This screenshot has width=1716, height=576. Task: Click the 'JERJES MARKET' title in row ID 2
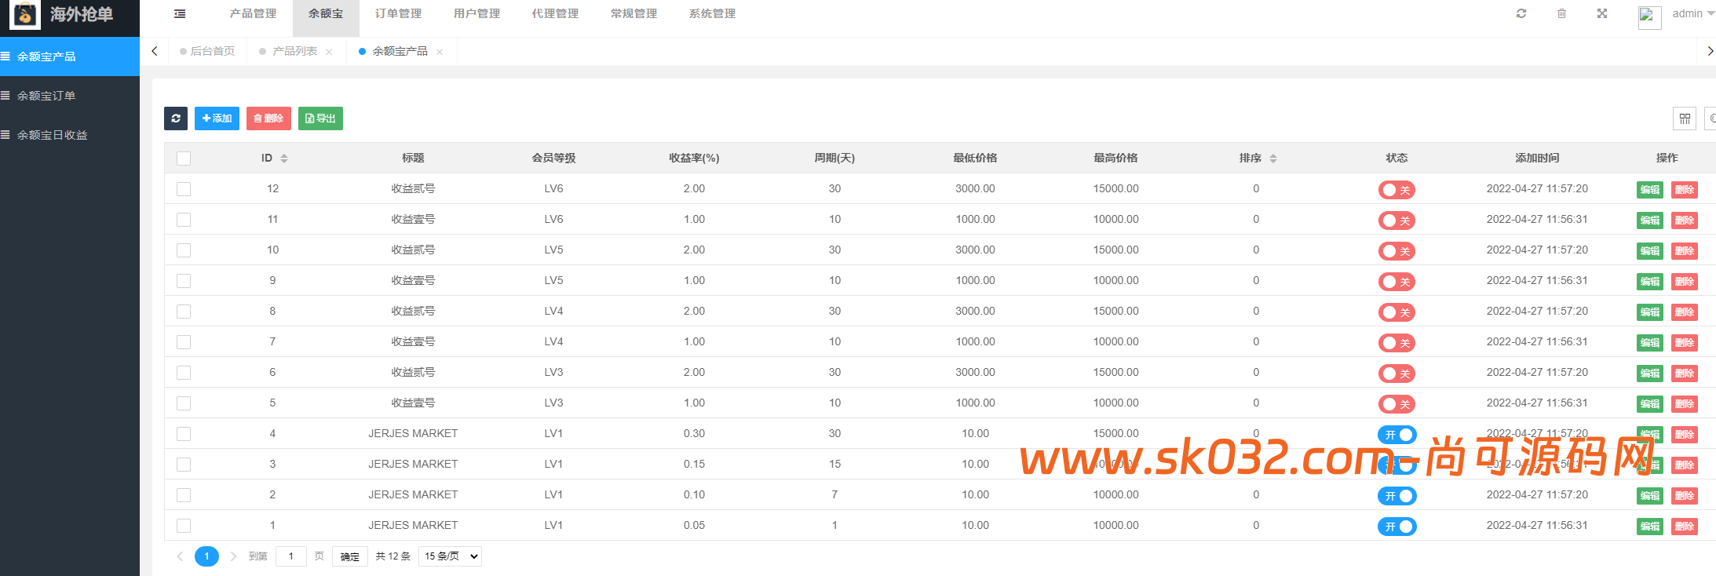(x=413, y=494)
